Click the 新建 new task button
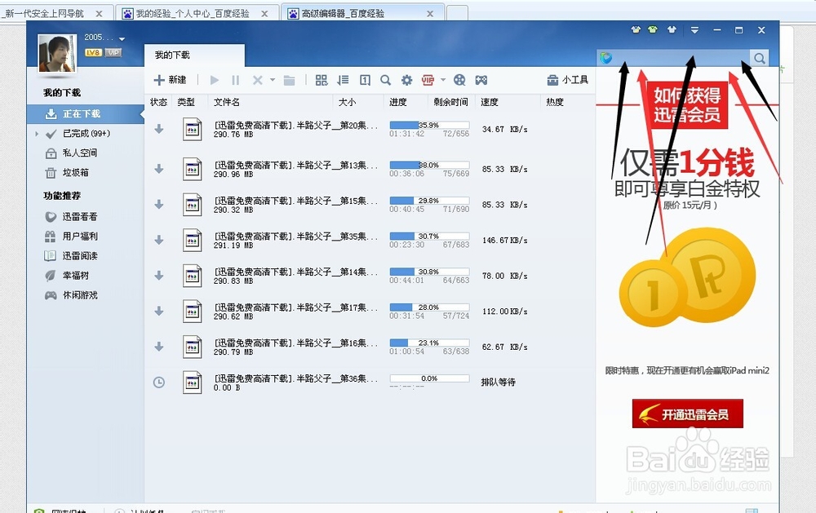Image resolution: width=816 pixels, height=513 pixels. (171, 80)
